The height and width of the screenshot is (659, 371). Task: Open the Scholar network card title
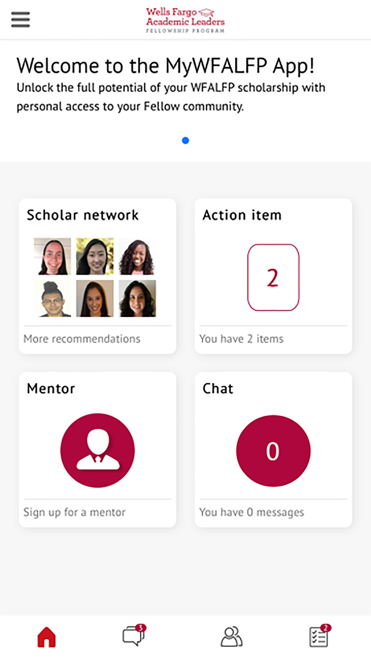pos(83,215)
